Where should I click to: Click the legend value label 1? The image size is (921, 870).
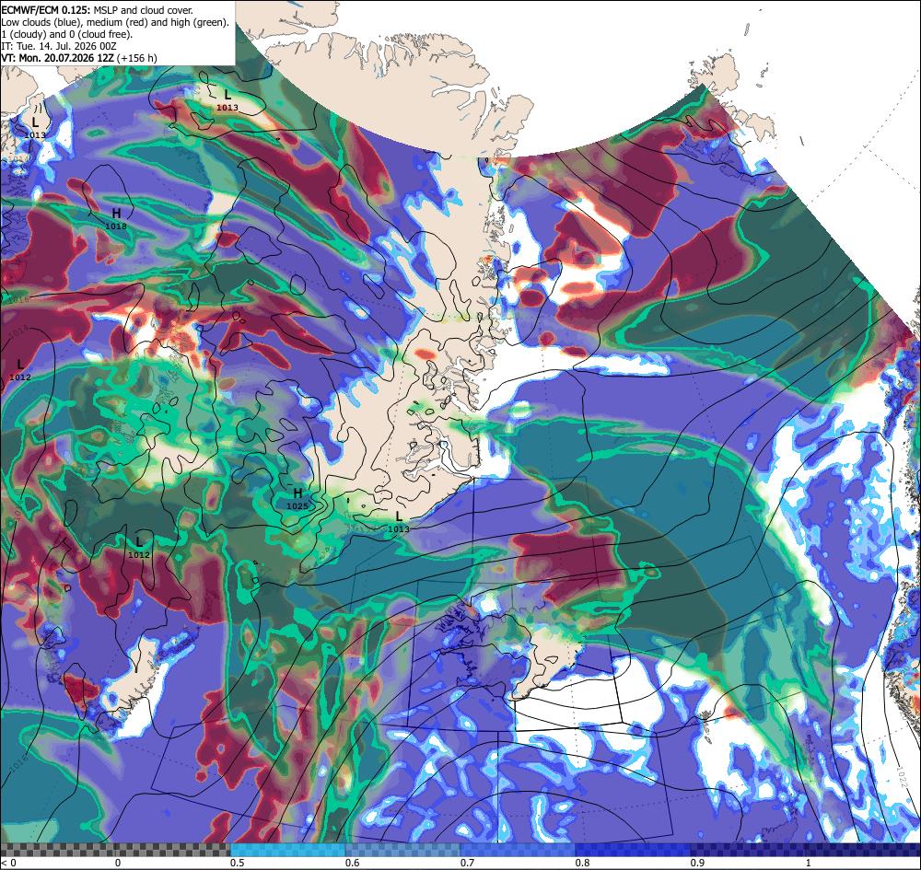[x=809, y=863]
